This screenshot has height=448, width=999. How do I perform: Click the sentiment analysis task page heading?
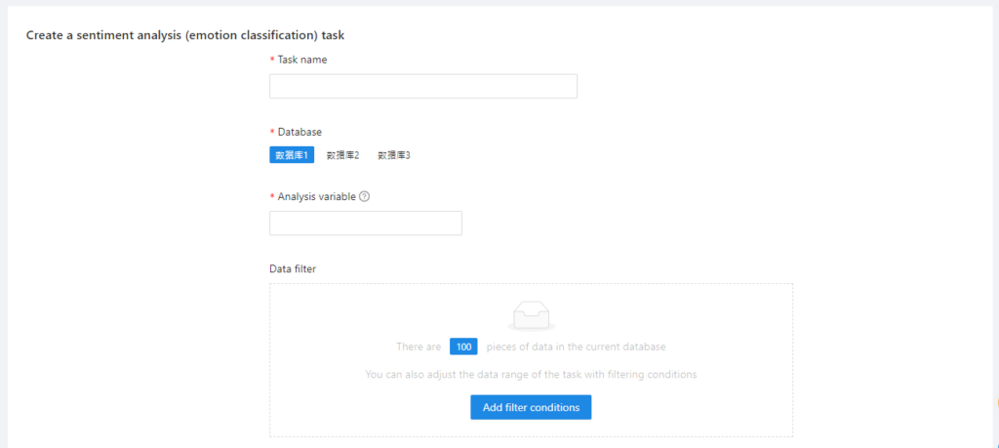click(185, 35)
